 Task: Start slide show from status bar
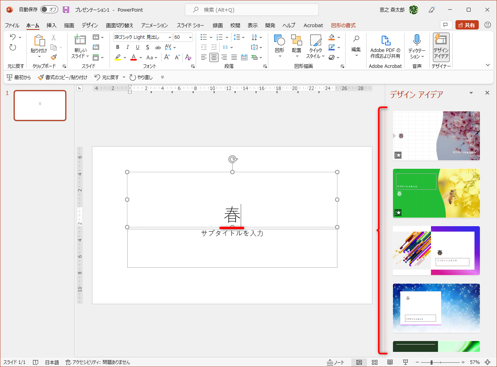(406, 362)
